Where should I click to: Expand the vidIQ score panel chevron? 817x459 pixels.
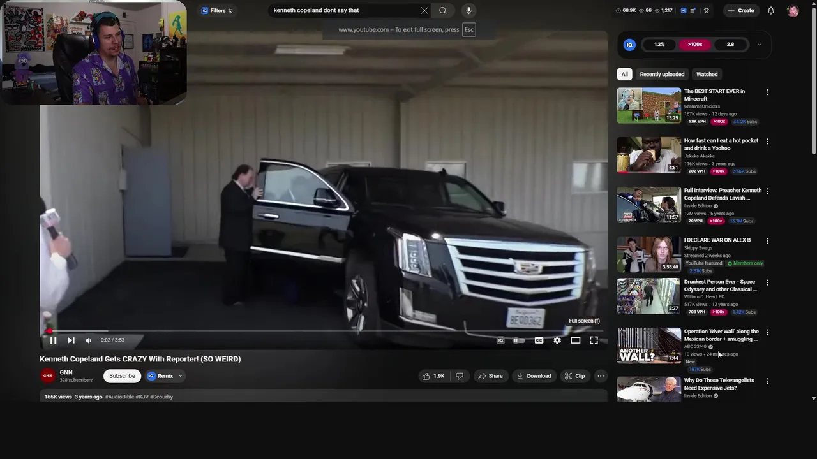759,45
